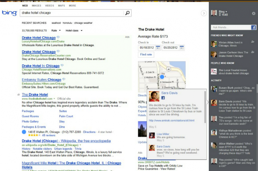The image size is (258, 171).
Task: Click Directions link near phone number
Action: point(89,132)
